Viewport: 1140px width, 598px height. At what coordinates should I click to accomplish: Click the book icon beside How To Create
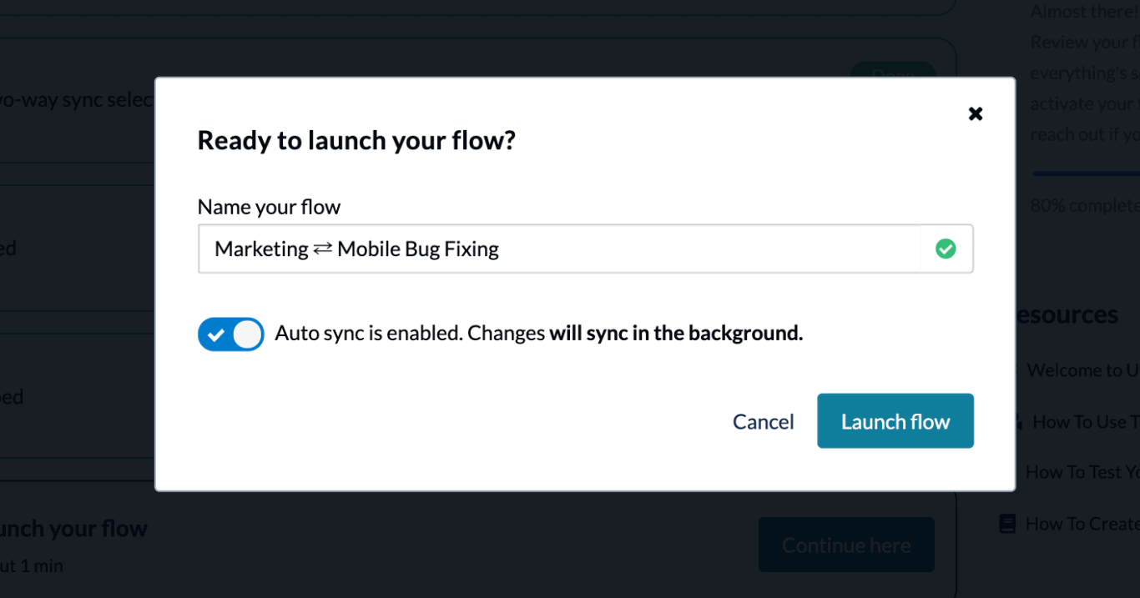click(1007, 524)
